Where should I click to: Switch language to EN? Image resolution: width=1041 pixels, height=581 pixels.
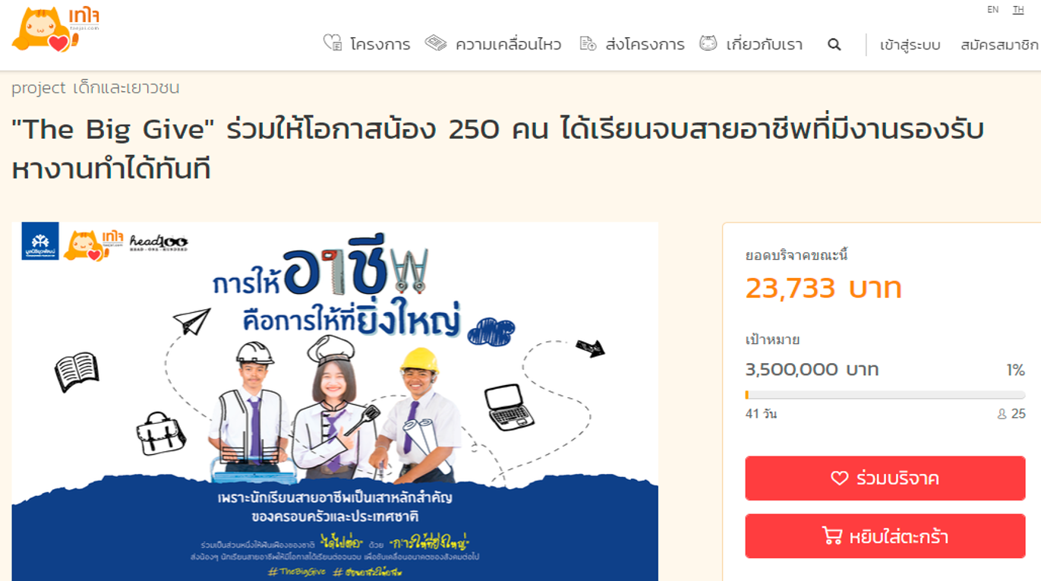click(992, 10)
